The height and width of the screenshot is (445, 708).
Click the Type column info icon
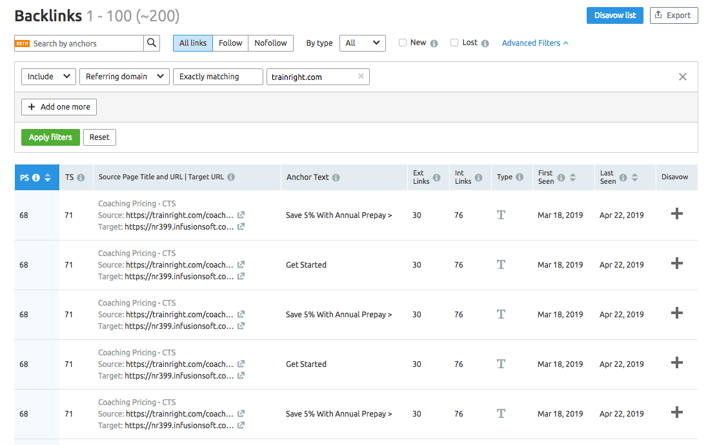click(520, 177)
